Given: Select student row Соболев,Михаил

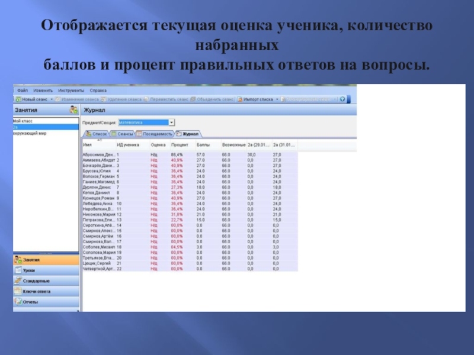Looking at the screenshot, I should pos(190,247).
